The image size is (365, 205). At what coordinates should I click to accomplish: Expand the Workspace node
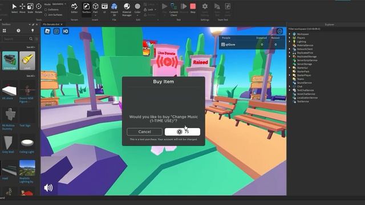290,34
